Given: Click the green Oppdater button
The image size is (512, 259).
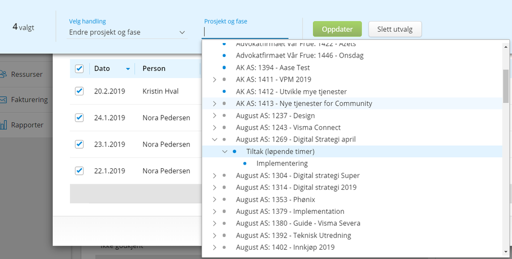Looking at the screenshot, I should point(337,29).
